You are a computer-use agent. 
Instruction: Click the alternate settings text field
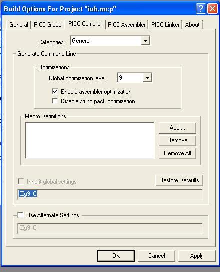coord(110,228)
